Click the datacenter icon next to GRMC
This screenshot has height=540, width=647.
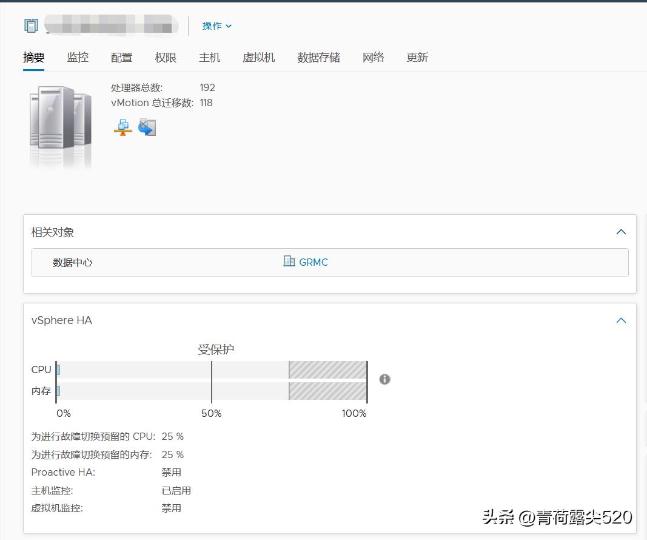point(288,262)
